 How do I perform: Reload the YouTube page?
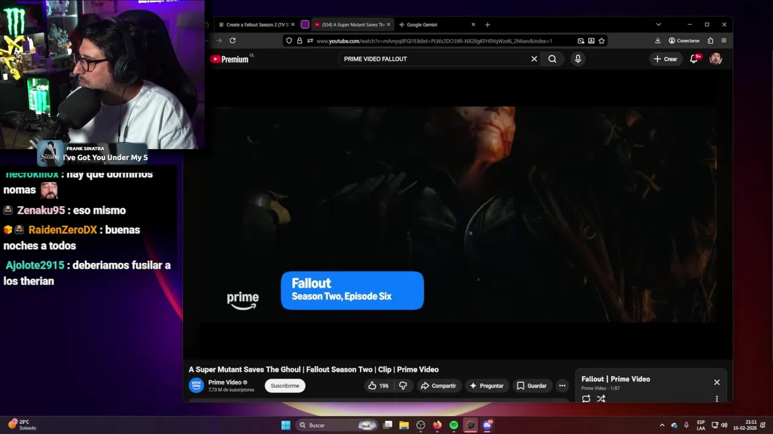[233, 41]
